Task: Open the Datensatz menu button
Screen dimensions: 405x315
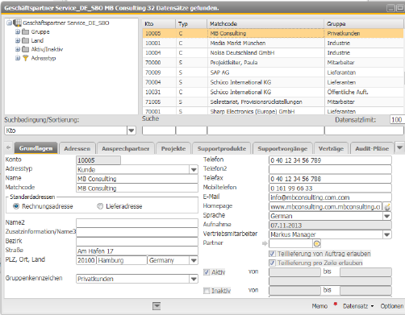Action: coord(358,306)
